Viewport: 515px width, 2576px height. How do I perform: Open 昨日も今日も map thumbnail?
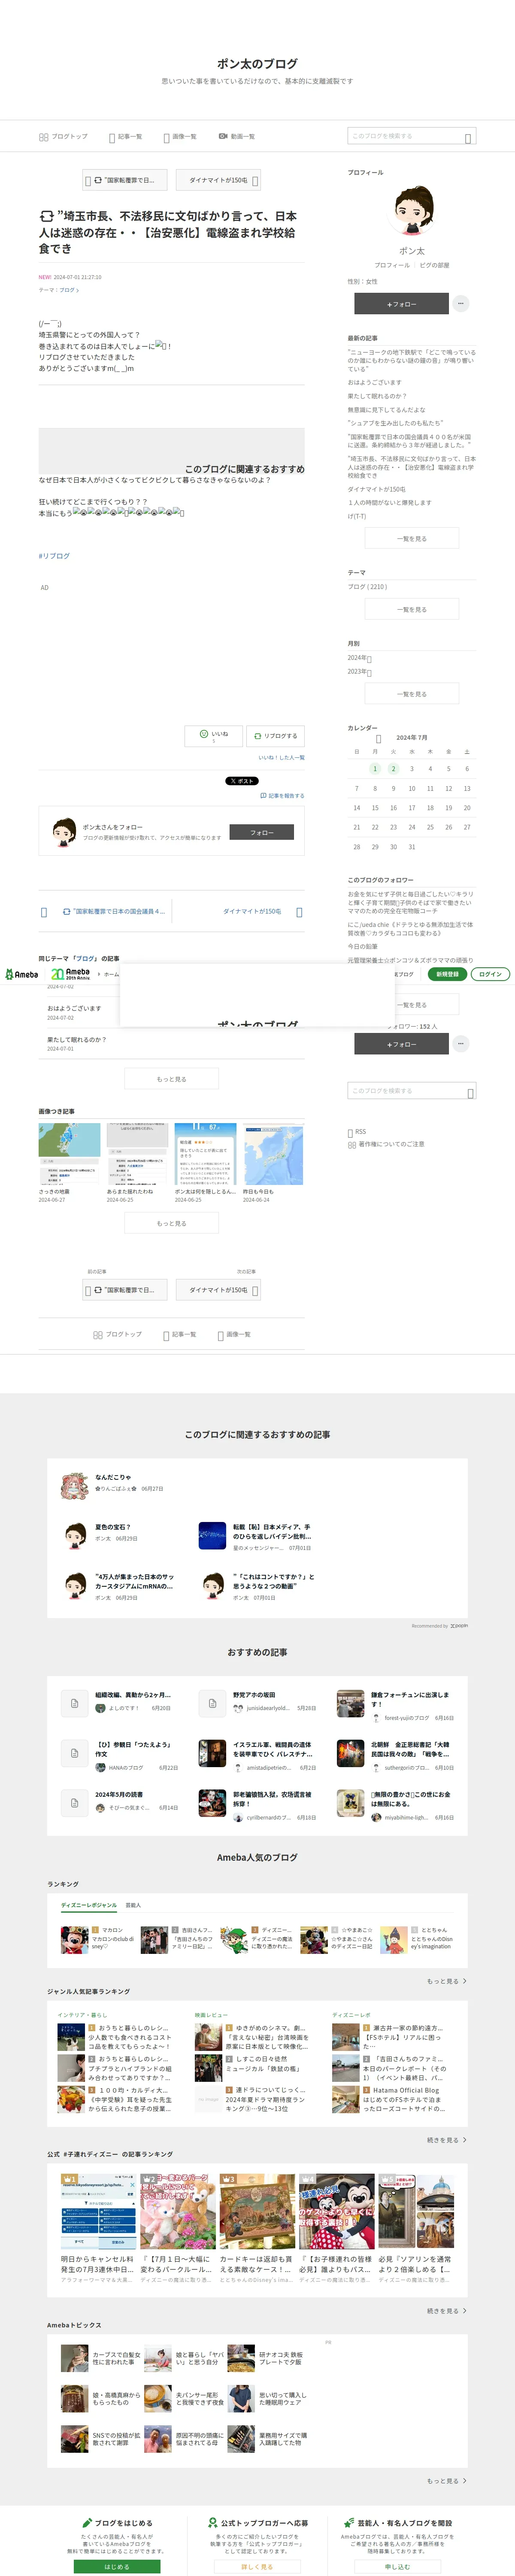pyautogui.click(x=274, y=1154)
